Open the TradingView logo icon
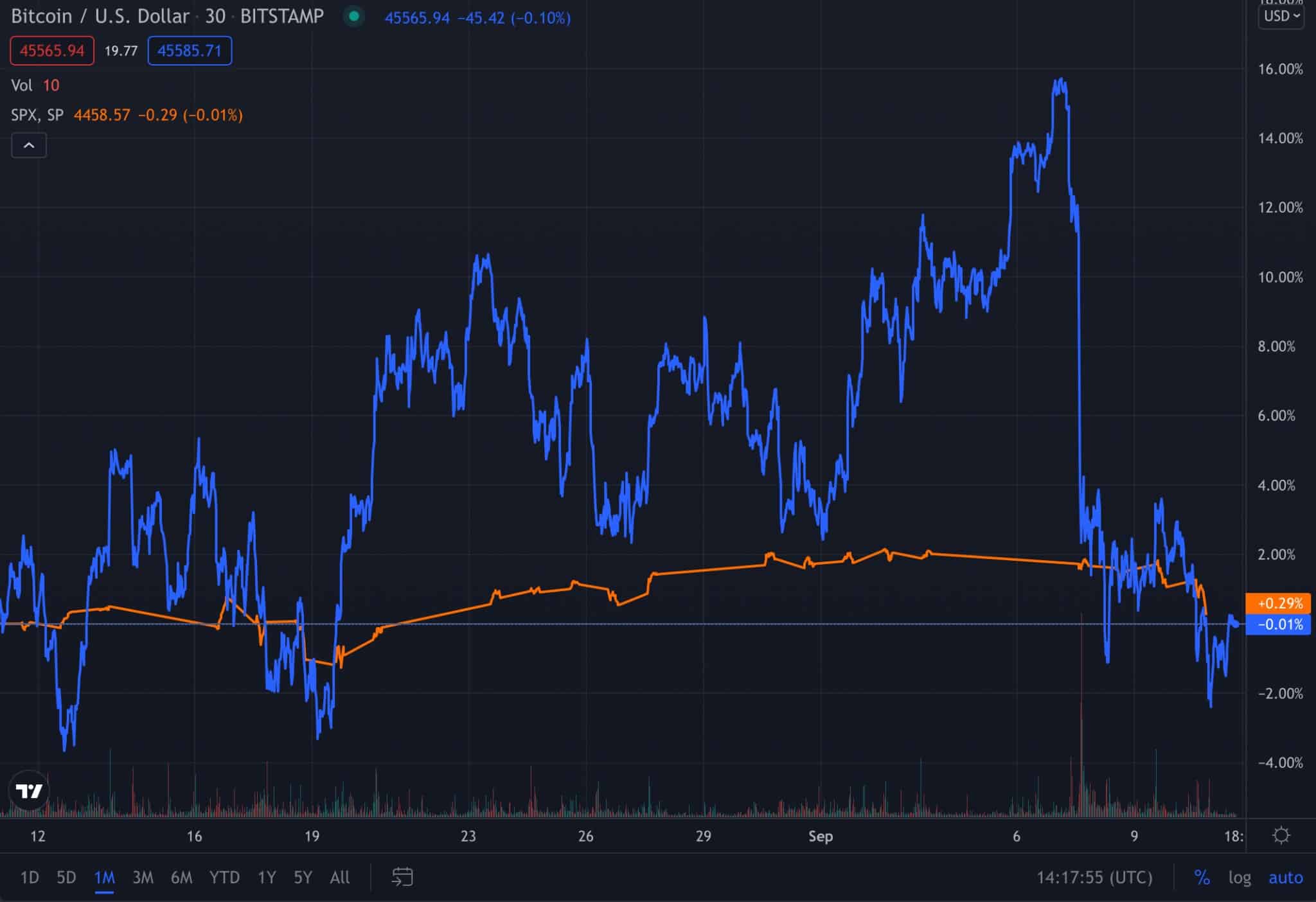 coord(29,791)
